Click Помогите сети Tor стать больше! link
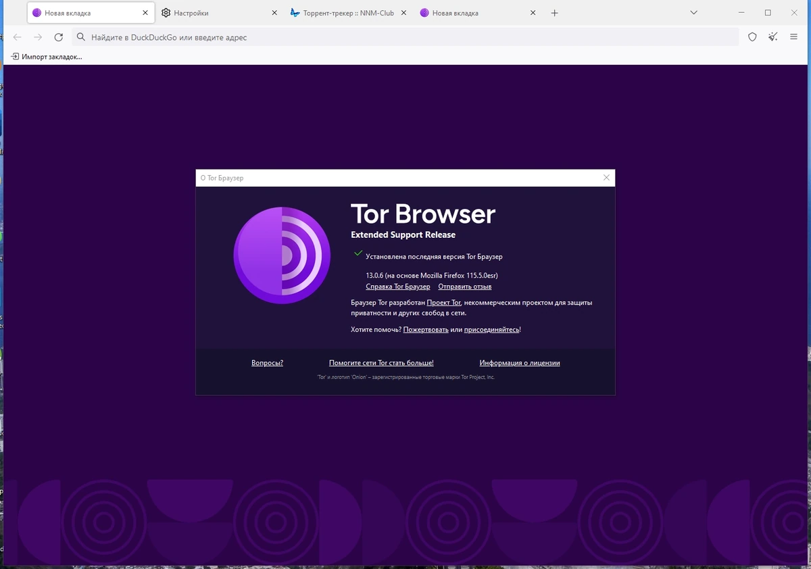 tap(381, 363)
